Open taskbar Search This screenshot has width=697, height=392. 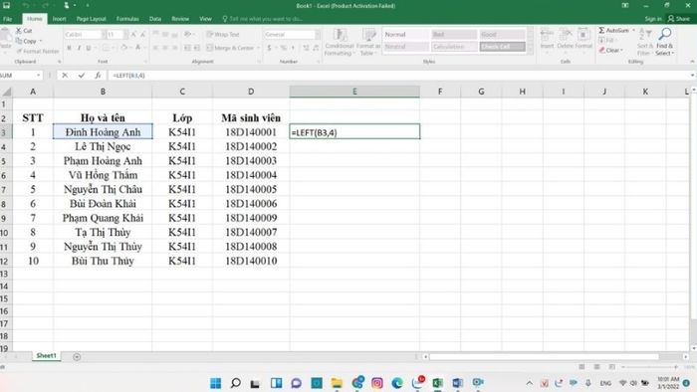click(x=236, y=383)
